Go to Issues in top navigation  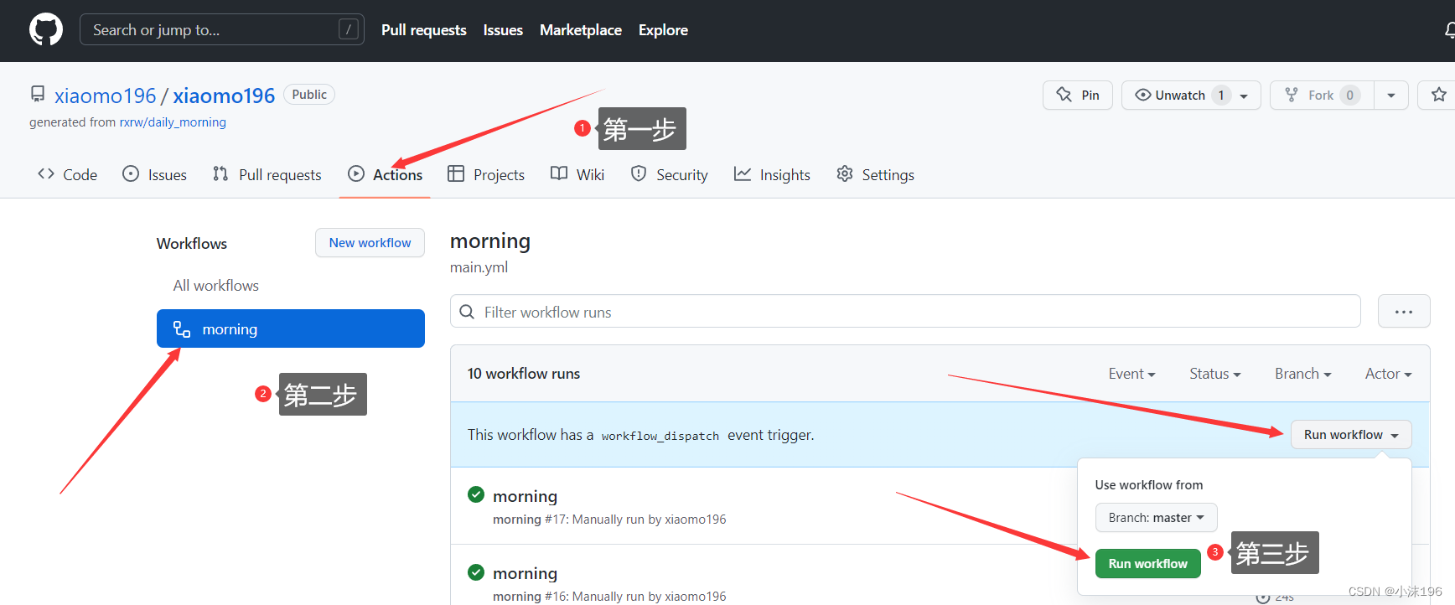point(503,30)
